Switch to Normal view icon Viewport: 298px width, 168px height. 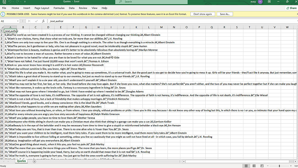pos(246,166)
